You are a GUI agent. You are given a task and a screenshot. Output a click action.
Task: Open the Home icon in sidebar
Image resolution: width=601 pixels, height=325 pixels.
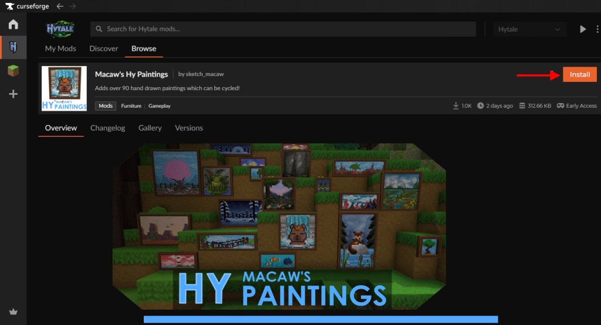[13, 25]
